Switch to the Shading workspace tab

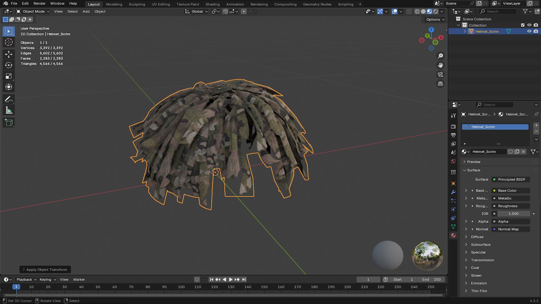pos(212,4)
